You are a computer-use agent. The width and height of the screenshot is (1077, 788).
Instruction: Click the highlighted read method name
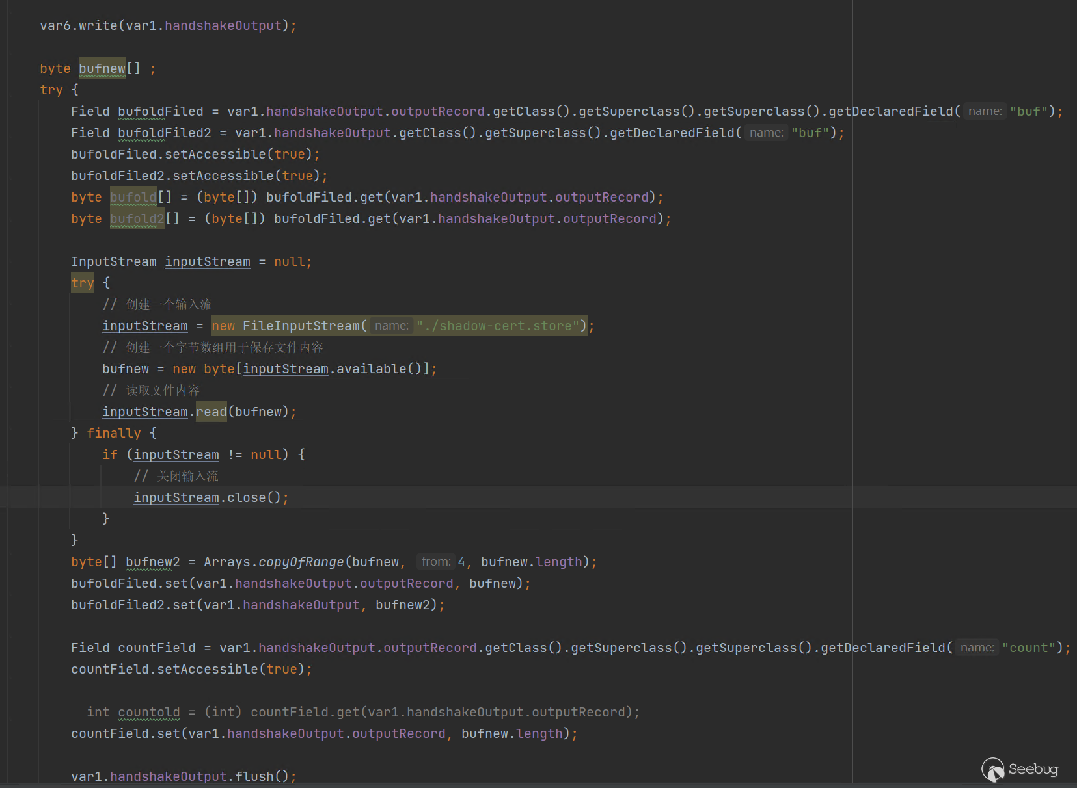point(211,412)
